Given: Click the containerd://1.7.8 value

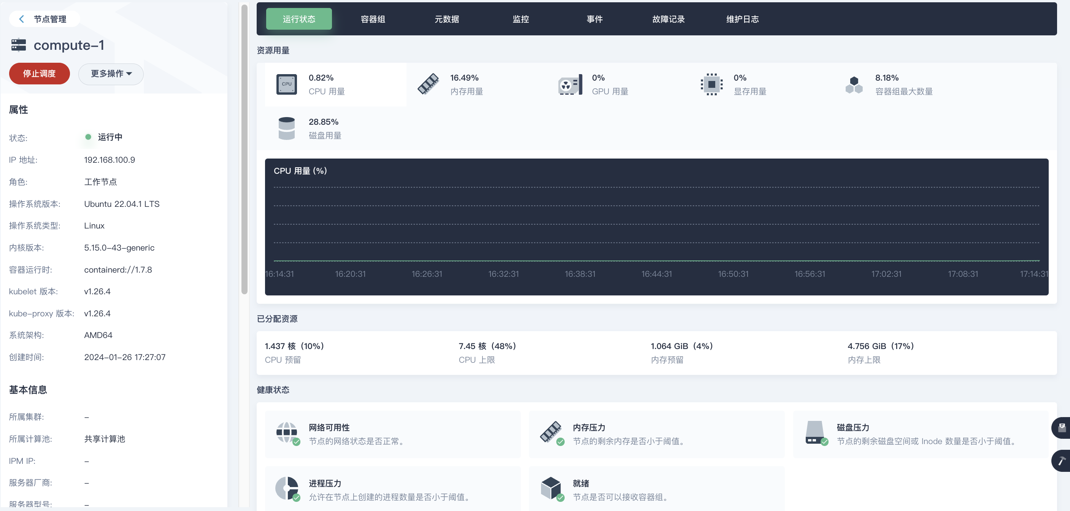Looking at the screenshot, I should 118,270.
